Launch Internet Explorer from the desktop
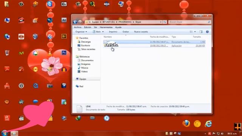This screenshot has width=242, height=136. pos(208,124)
